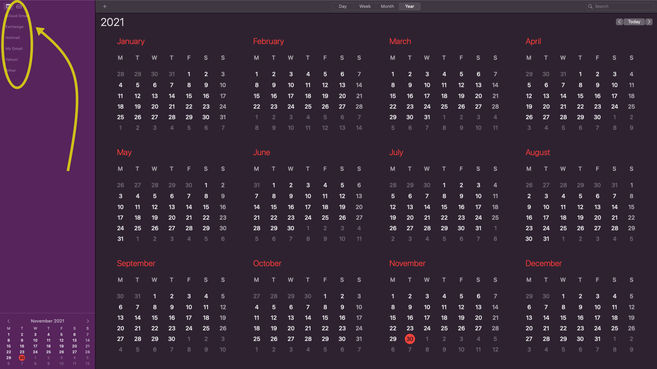Select December 25 in year grid

tap(615, 328)
